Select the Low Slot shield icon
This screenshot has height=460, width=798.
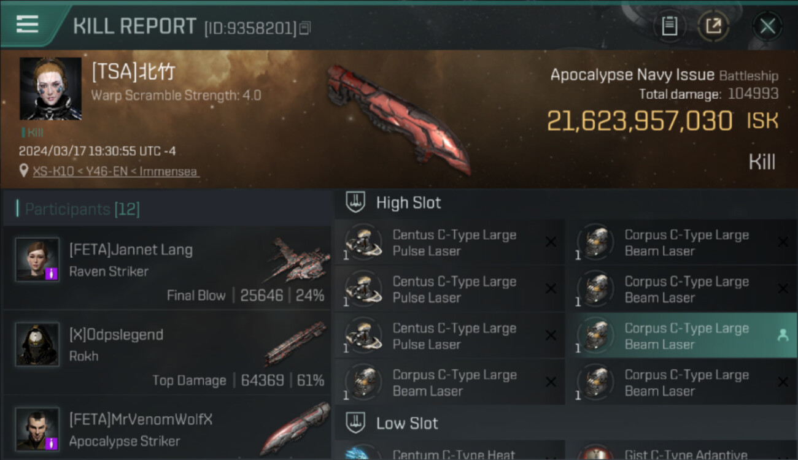point(355,423)
